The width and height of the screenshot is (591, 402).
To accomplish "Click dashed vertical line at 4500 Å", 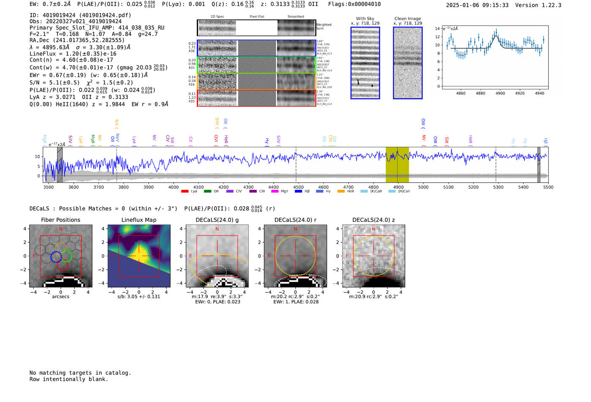I will point(296,165).
